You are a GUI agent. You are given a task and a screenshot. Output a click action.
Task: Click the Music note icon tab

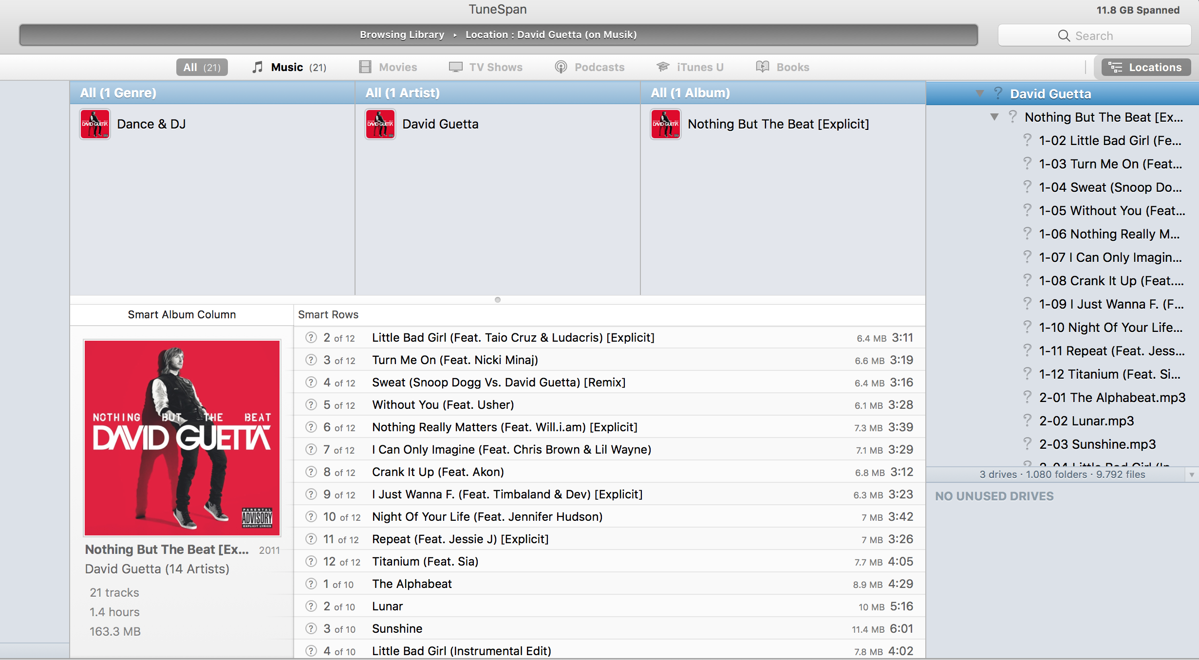pyautogui.click(x=257, y=67)
